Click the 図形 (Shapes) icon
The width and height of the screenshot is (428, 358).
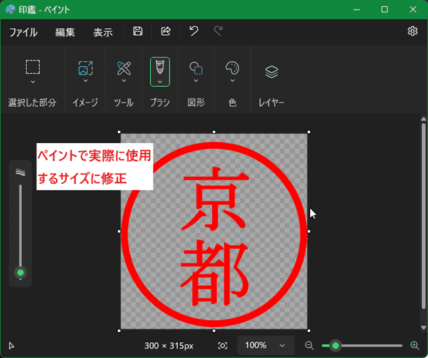click(196, 67)
